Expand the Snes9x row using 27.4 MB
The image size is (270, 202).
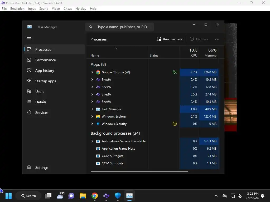tap(92, 94)
